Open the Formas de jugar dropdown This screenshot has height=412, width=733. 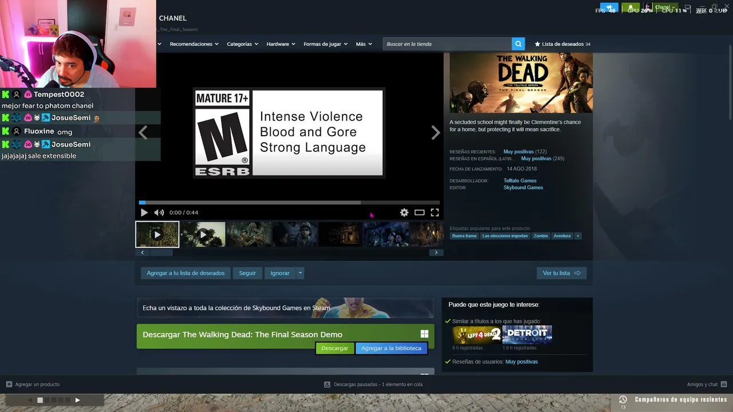pos(325,44)
